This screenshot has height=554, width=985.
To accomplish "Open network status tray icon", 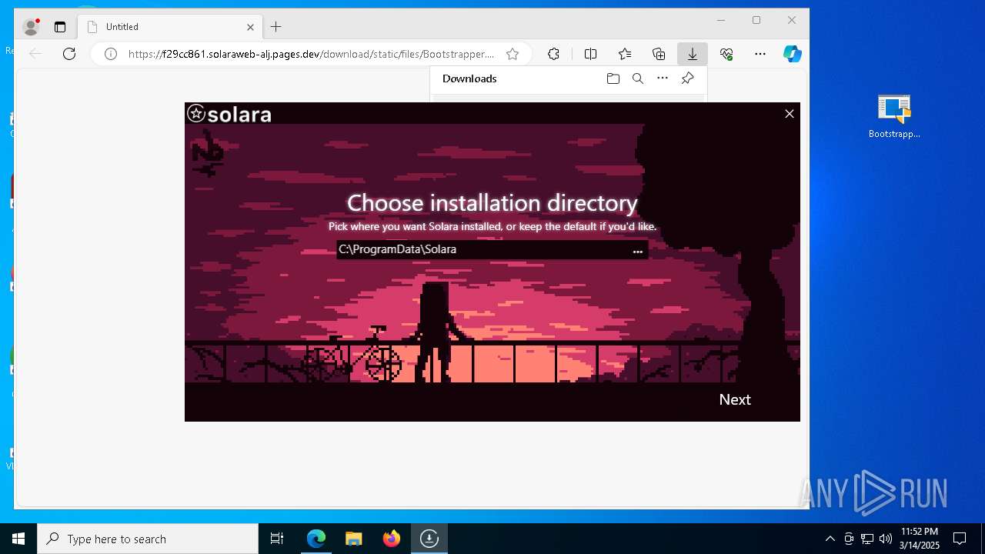I will [867, 539].
